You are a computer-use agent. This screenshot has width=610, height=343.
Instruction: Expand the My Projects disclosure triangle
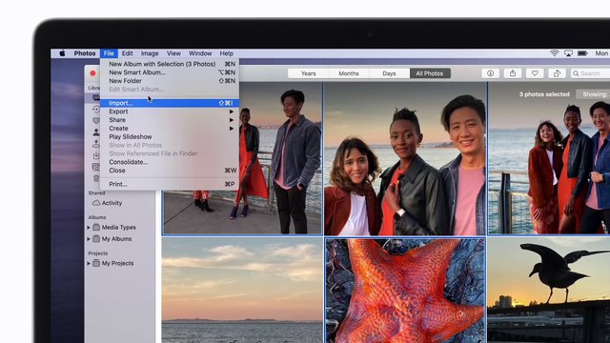89,263
